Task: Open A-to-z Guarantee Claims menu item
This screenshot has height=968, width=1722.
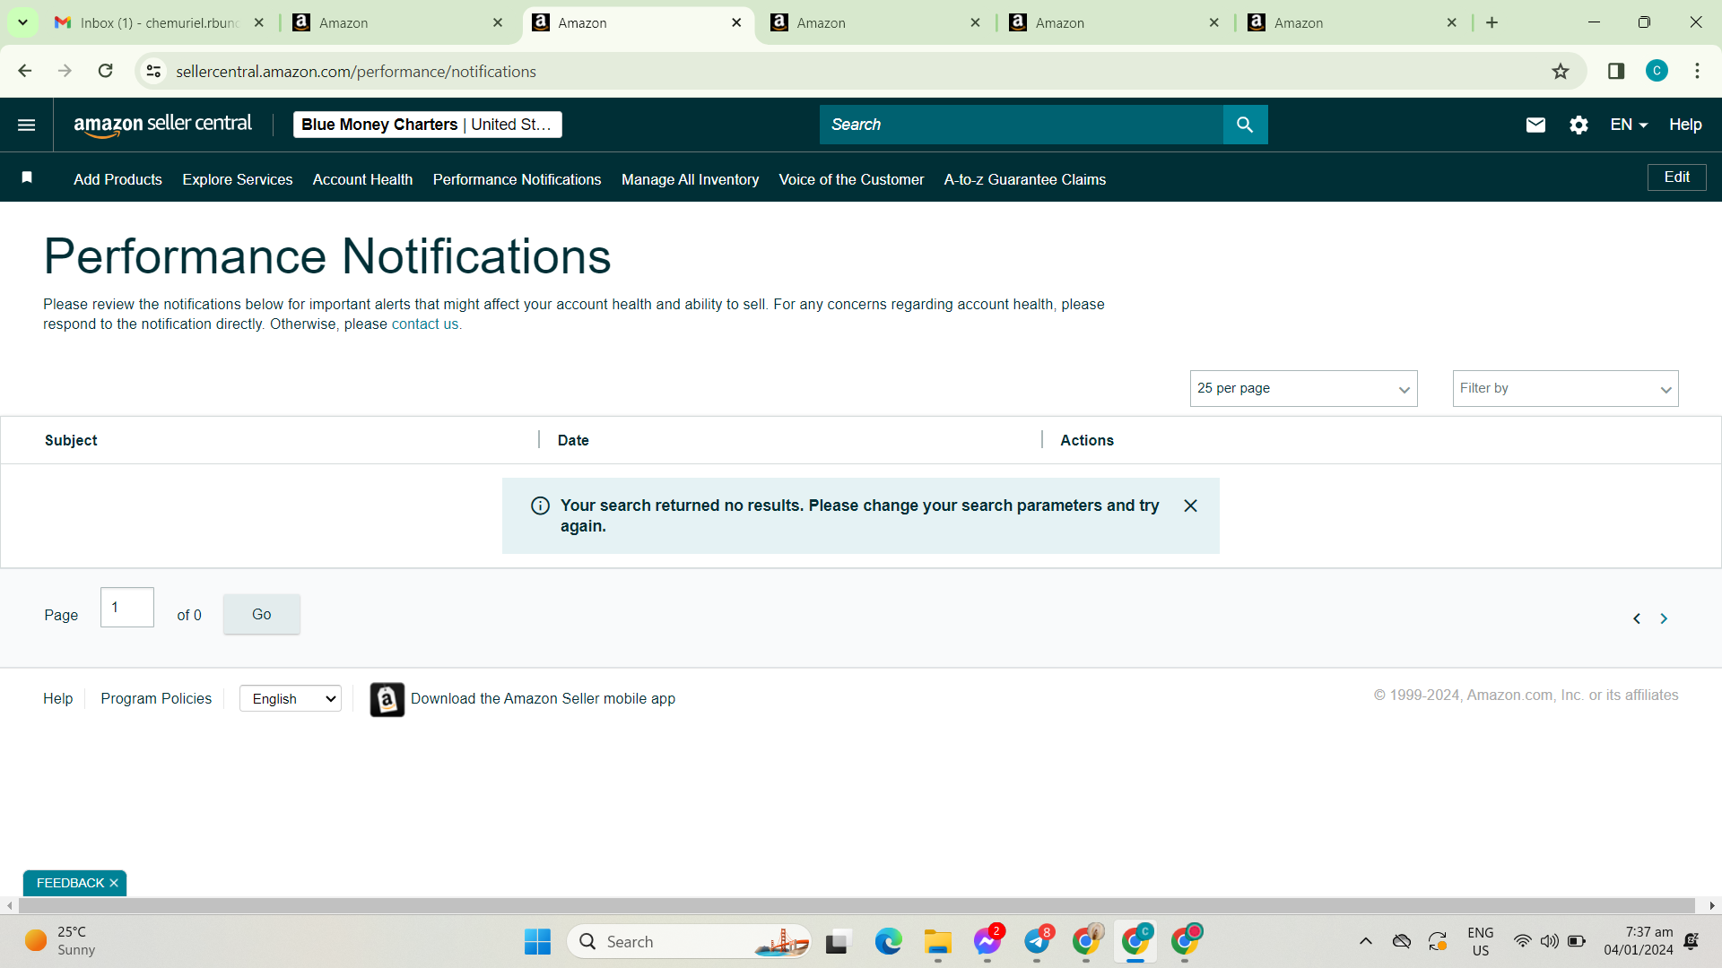Action: 1024,179
